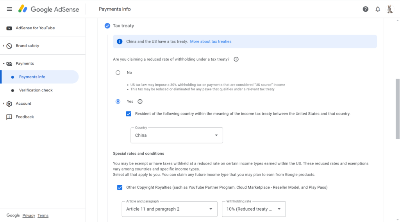This screenshot has height=222, width=400.
Task: Click the YouTube icon beside AdSense for YouTube
Action: pyautogui.click(x=9, y=28)
